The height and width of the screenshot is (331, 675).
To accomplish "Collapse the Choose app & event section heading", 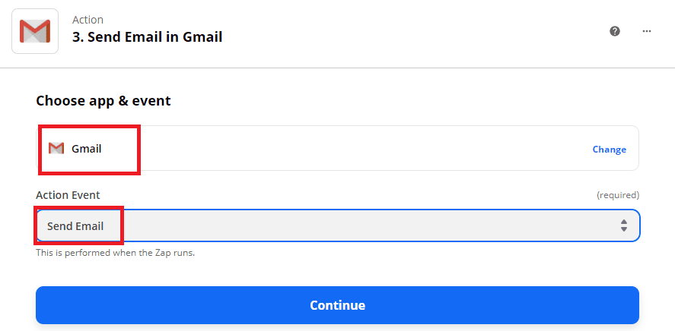I will (x=103, y=100).
